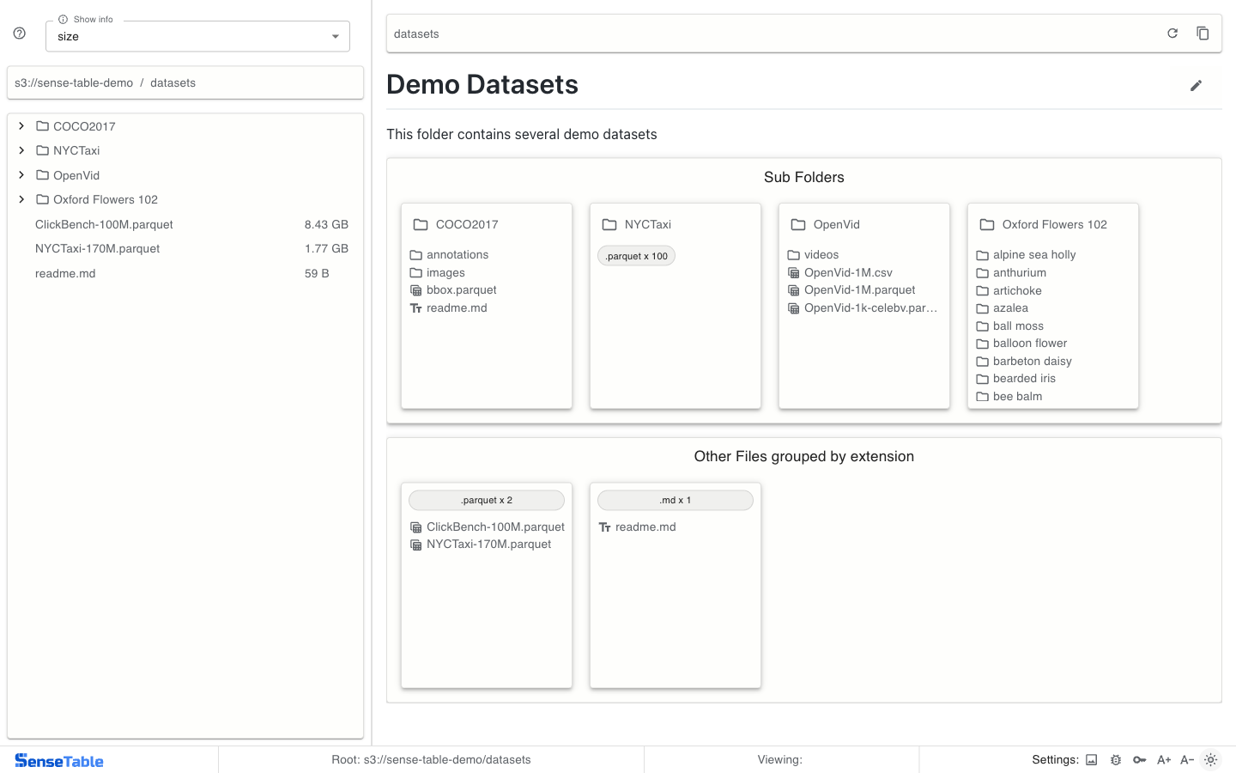This screenshot has width=1236, height=773.
Task: Click the .parquet x 100 chip in NYCTaxi
Action: point(636,256)
